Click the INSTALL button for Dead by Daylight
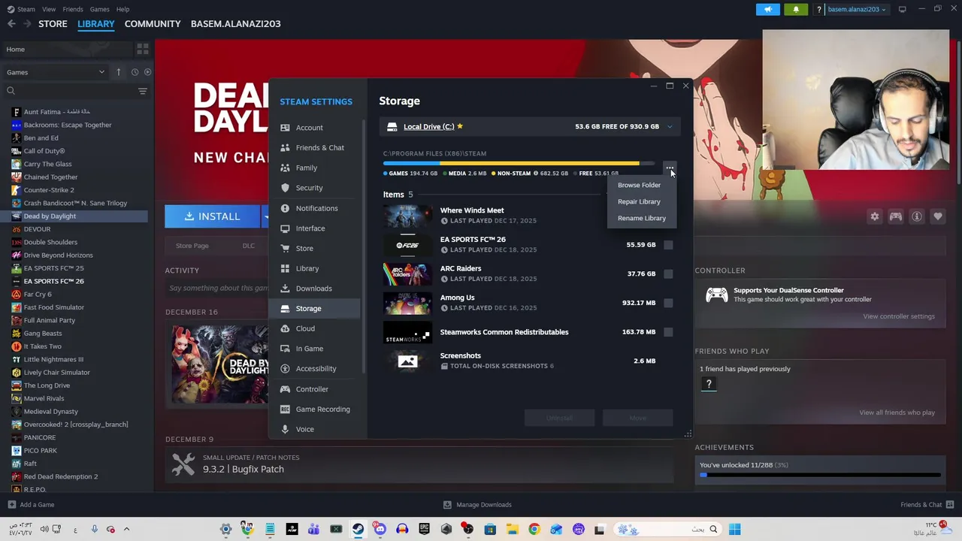Screen dimensions: 962x541 click(213, 216)
